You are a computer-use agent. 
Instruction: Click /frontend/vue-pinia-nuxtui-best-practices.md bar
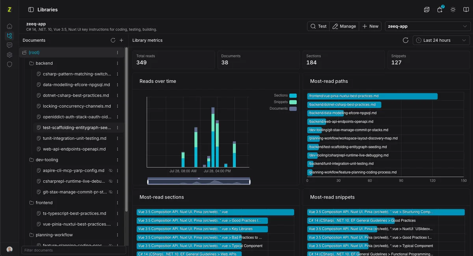(372, 96)
